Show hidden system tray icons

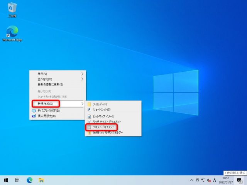pos(192,180)
